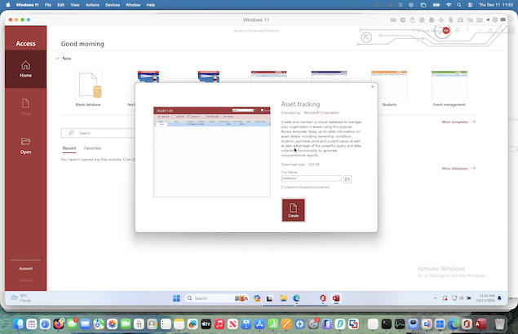
Task: Click the Create button for Asset tracking
Action: [293, 209]
